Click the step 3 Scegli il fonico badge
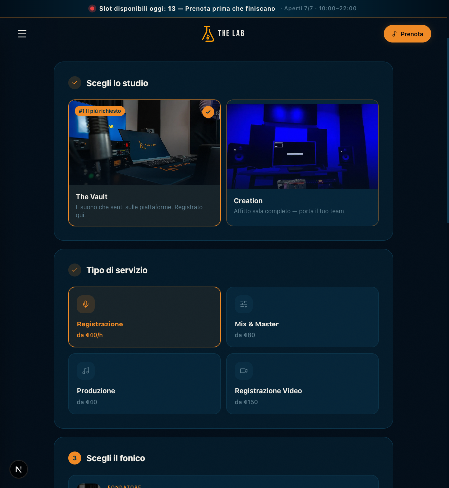This screenshot has height=488, width=449. (75, 458)
